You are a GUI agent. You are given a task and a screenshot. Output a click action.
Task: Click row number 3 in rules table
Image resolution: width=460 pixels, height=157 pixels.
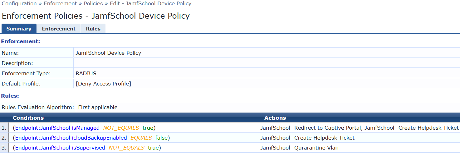(4, 148)
